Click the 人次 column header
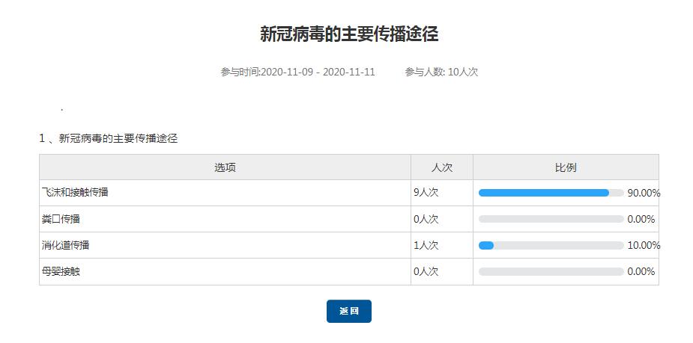 (441, 167)
